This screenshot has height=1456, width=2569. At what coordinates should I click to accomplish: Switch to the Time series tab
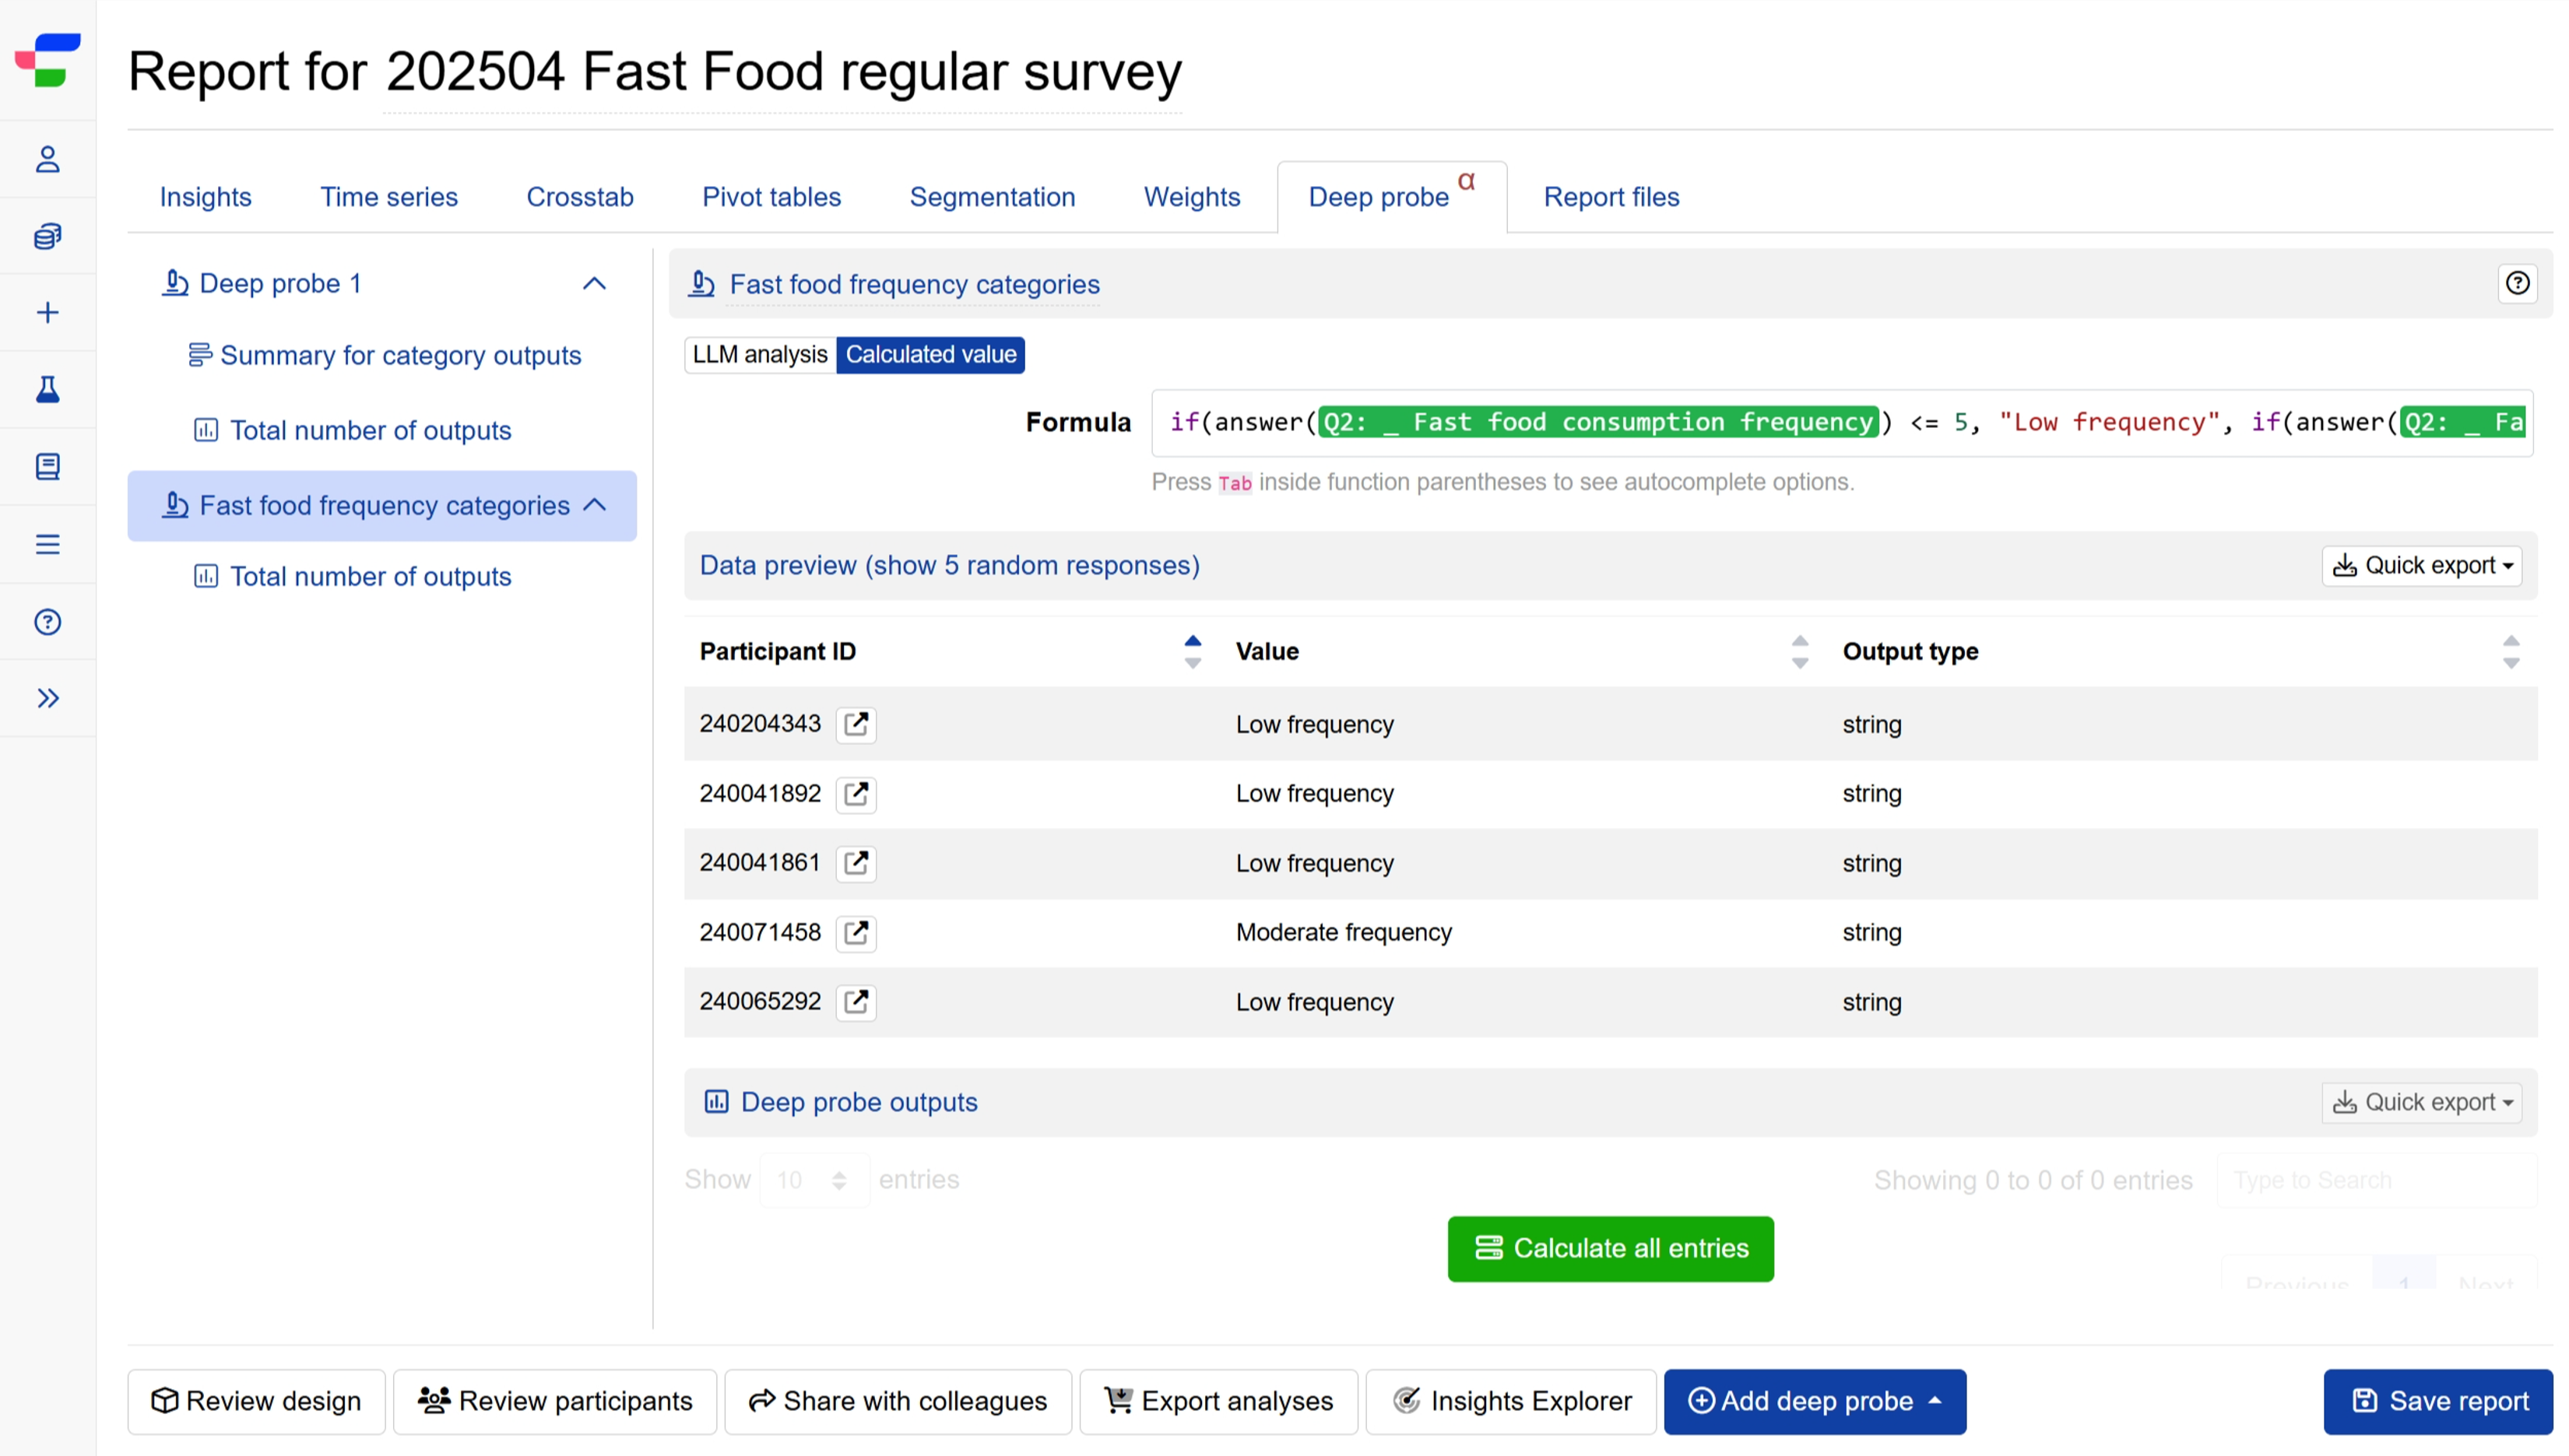pyautogui.click(x=388, y=197)
